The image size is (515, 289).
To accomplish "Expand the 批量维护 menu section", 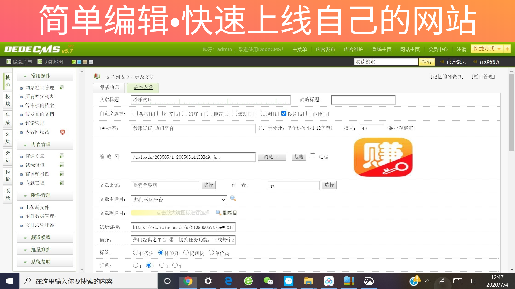I will tap(45, 250).
